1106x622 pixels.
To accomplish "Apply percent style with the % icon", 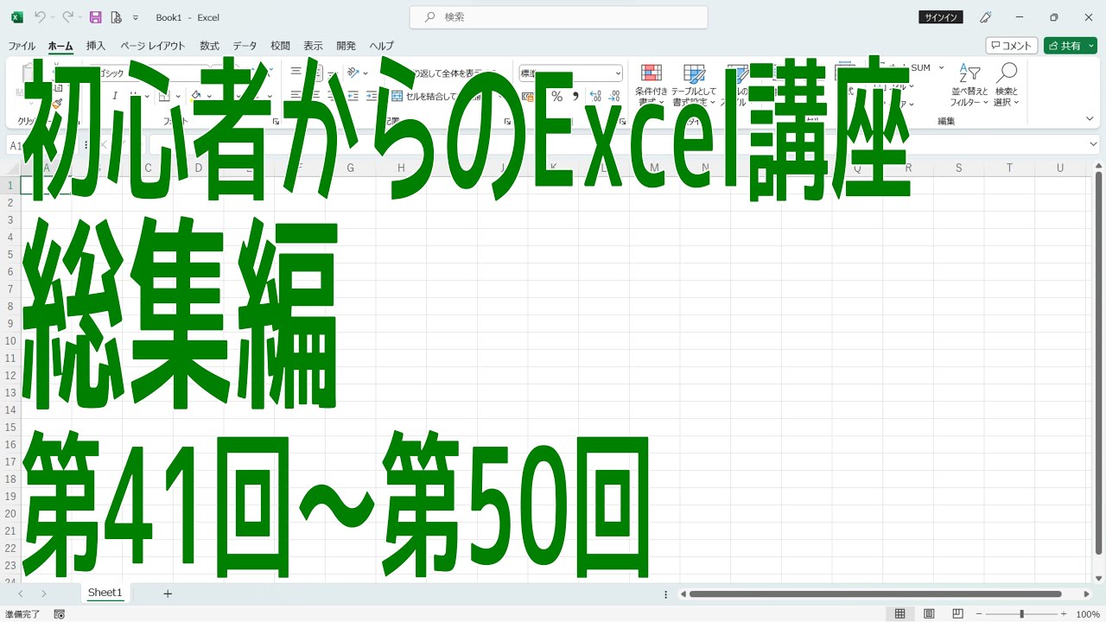I will tap(556, 96).
